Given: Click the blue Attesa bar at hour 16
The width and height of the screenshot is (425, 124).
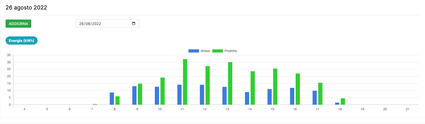Looking at the screenshot, I should [x=292, y=96].
